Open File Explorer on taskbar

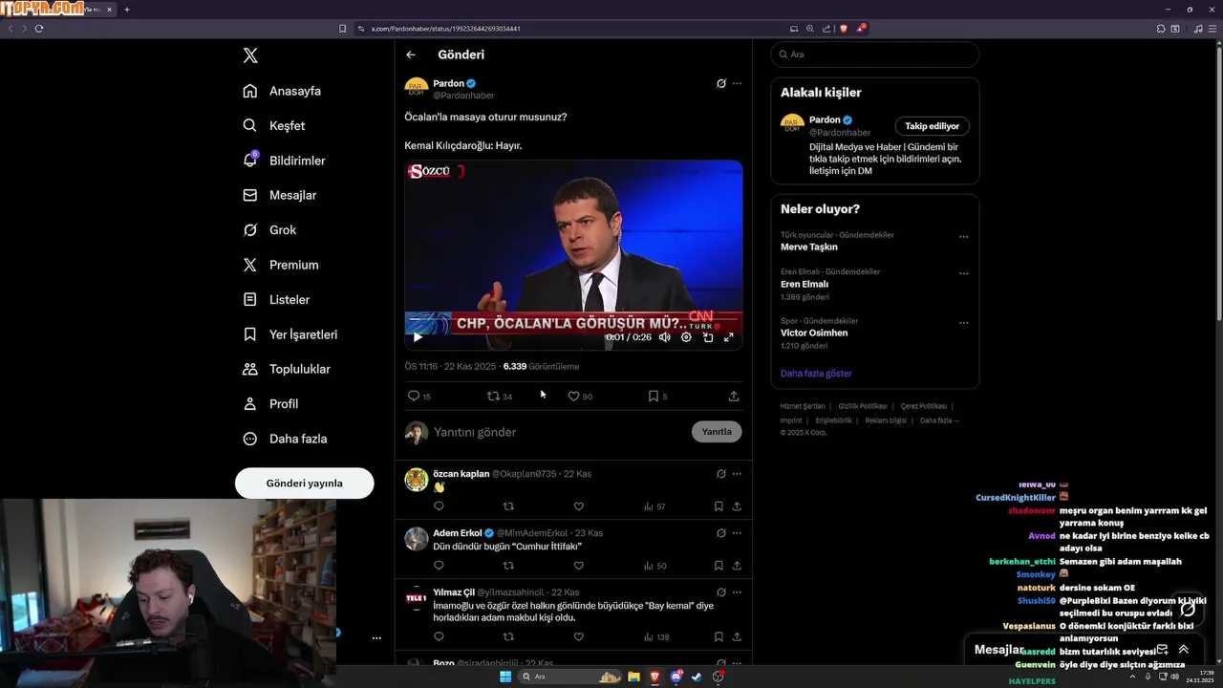(x=633, y=677)
